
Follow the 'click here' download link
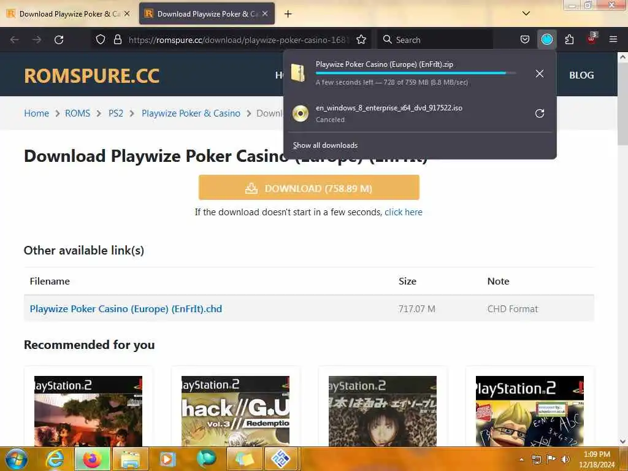404,212
